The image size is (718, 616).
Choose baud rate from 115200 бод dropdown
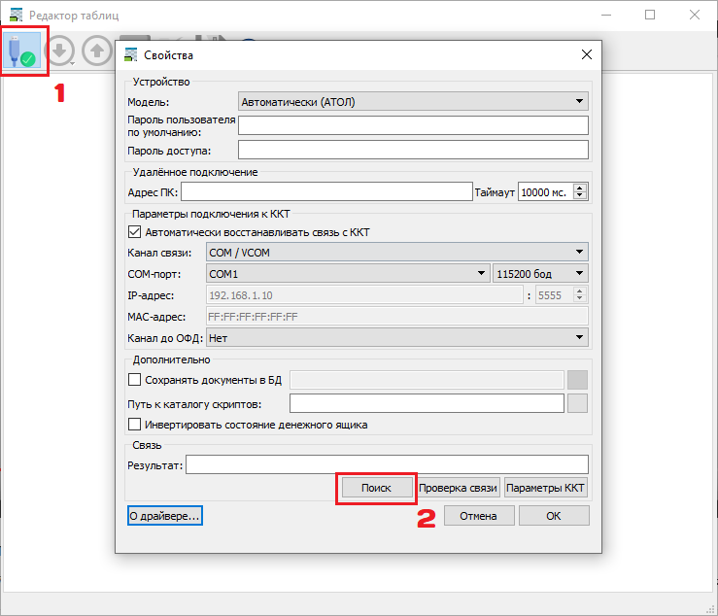[x=540, y=274]
